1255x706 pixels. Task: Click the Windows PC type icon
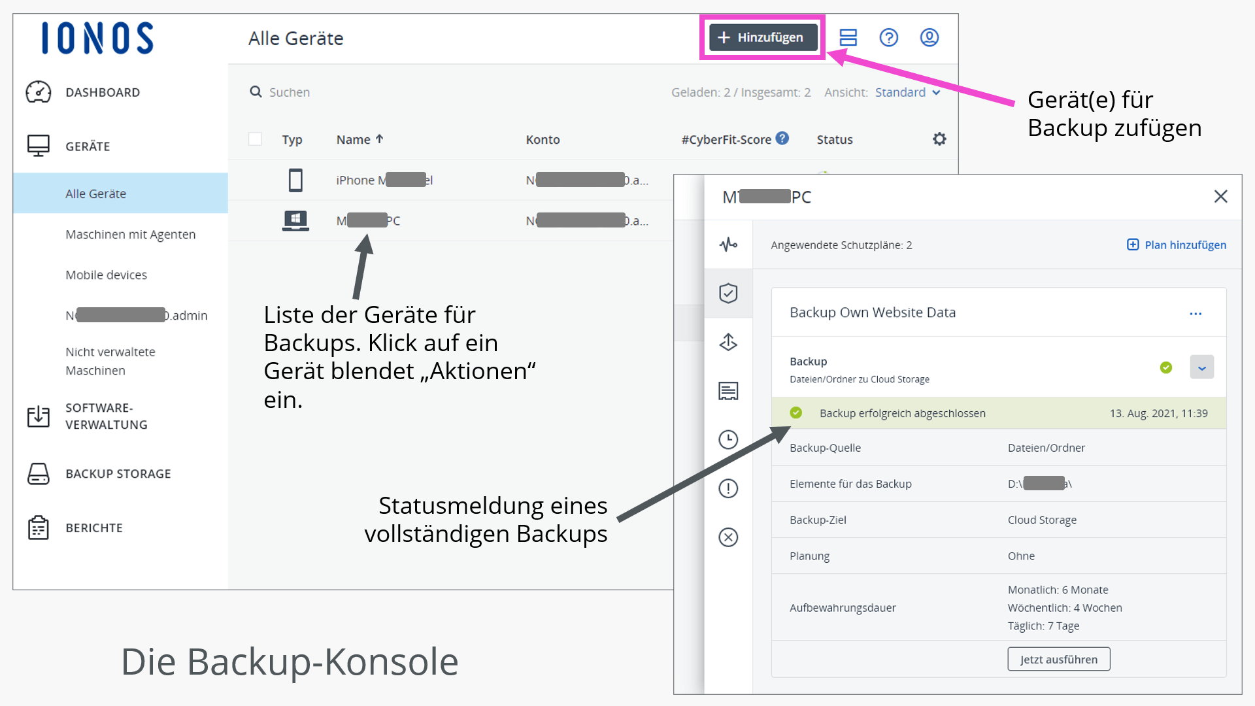click(295, 220)
